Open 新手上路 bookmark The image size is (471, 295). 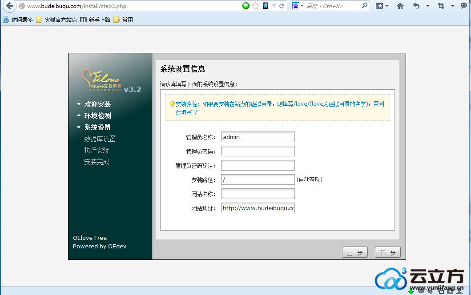pyautogui.click(x=95, y=20)
